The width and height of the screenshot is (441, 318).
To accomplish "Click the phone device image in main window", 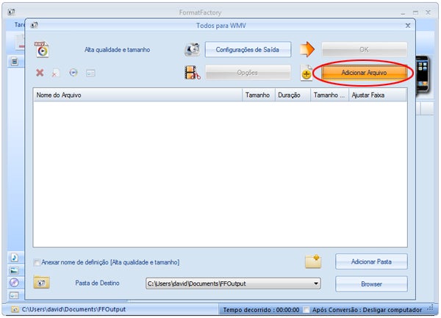I will [422, 74].
